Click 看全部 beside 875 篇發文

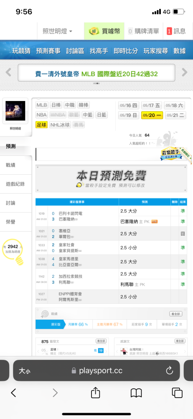(x=101, y=341)
